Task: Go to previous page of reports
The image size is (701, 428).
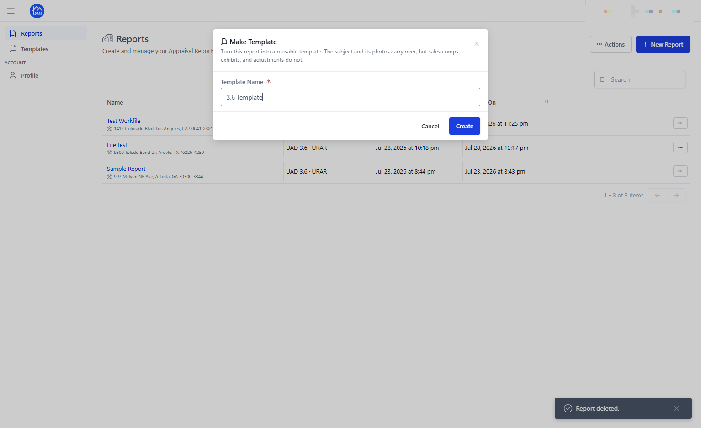Action: [658, 196]
